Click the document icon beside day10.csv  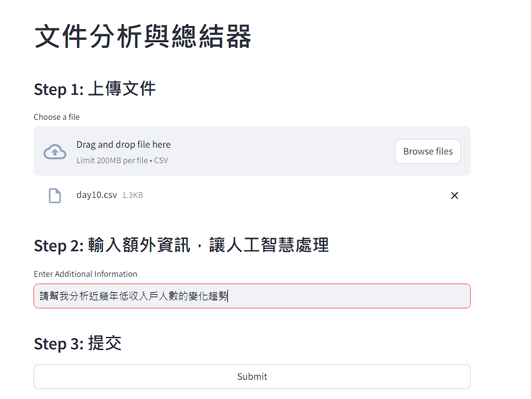pyautogui.click(x=55, y=195)
